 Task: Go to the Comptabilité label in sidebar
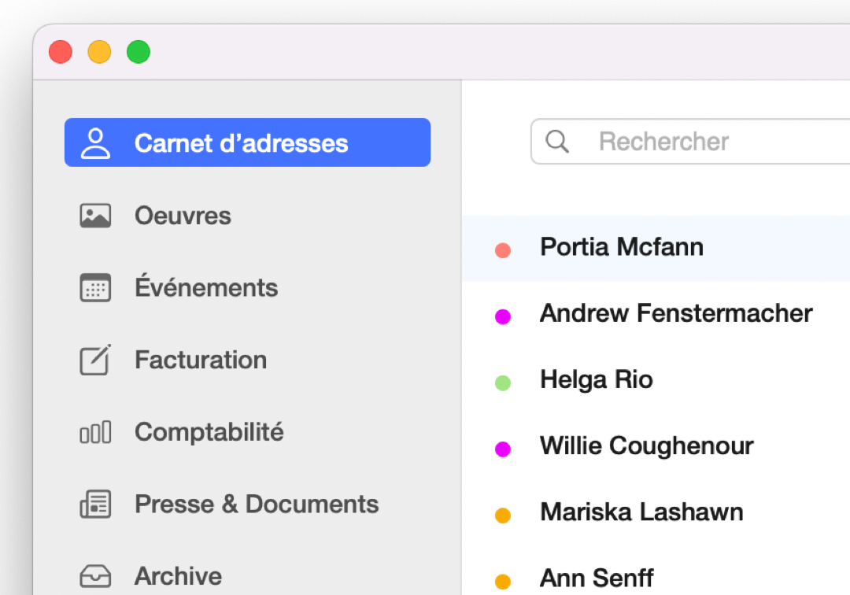click(209, 432)
